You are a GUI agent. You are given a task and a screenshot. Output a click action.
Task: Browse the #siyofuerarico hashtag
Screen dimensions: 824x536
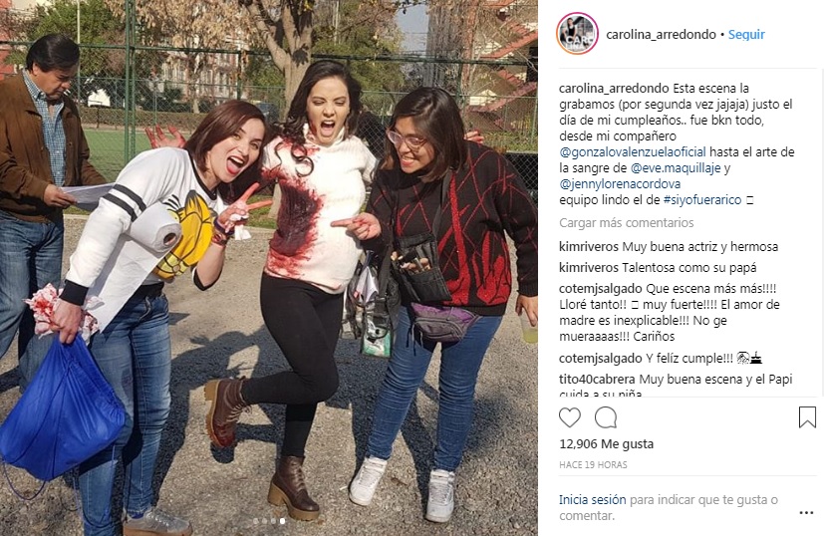coord(702,199)
